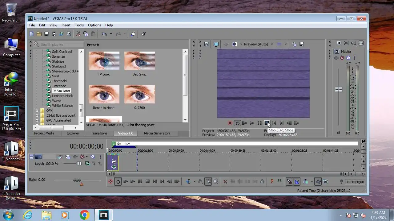Toggle Loop Playback in preview transport
Viewport: 394px width, 221px height.
pos(237,123)
